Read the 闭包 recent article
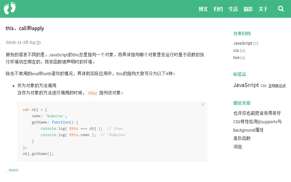 [x=238, y=147]
